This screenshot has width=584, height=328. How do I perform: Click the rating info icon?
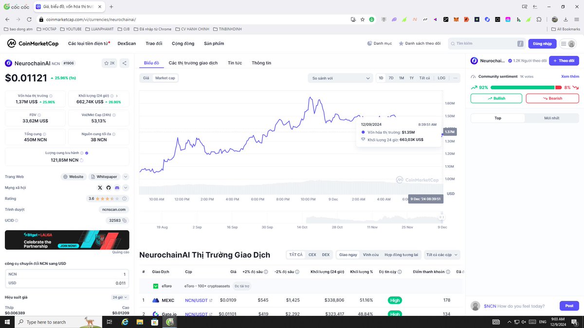click(125, 199)
